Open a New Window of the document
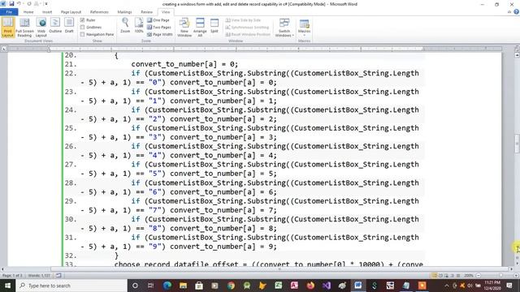 click(184, 27)
